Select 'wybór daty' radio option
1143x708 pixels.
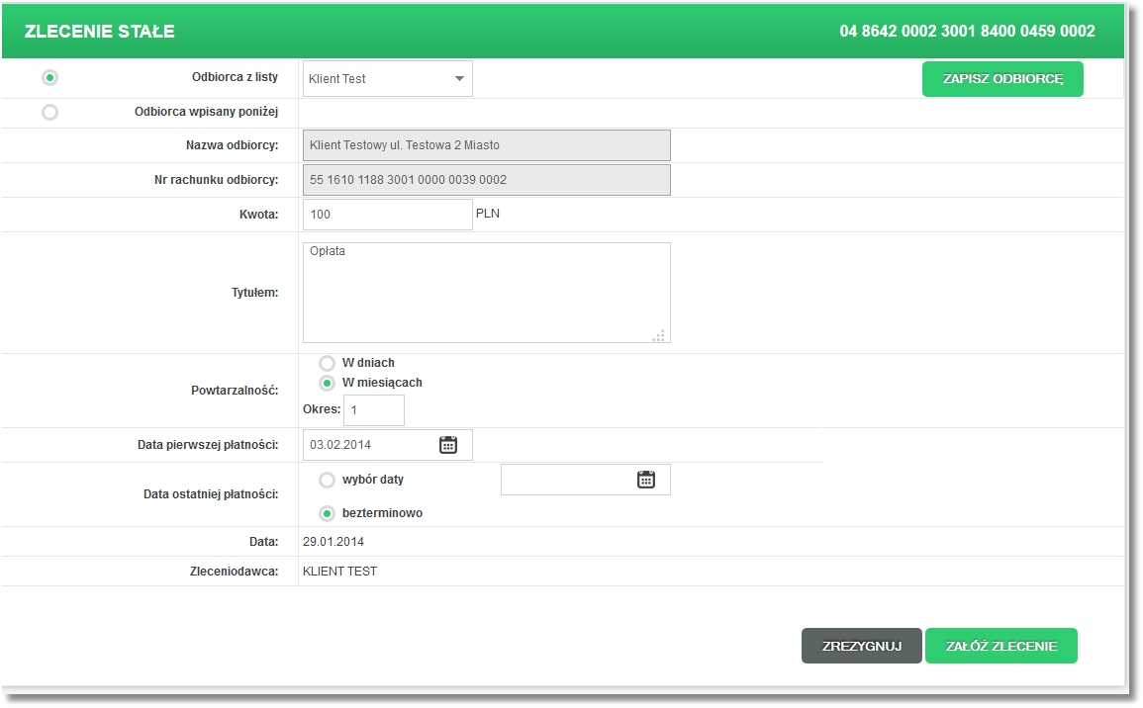[328, 480]
